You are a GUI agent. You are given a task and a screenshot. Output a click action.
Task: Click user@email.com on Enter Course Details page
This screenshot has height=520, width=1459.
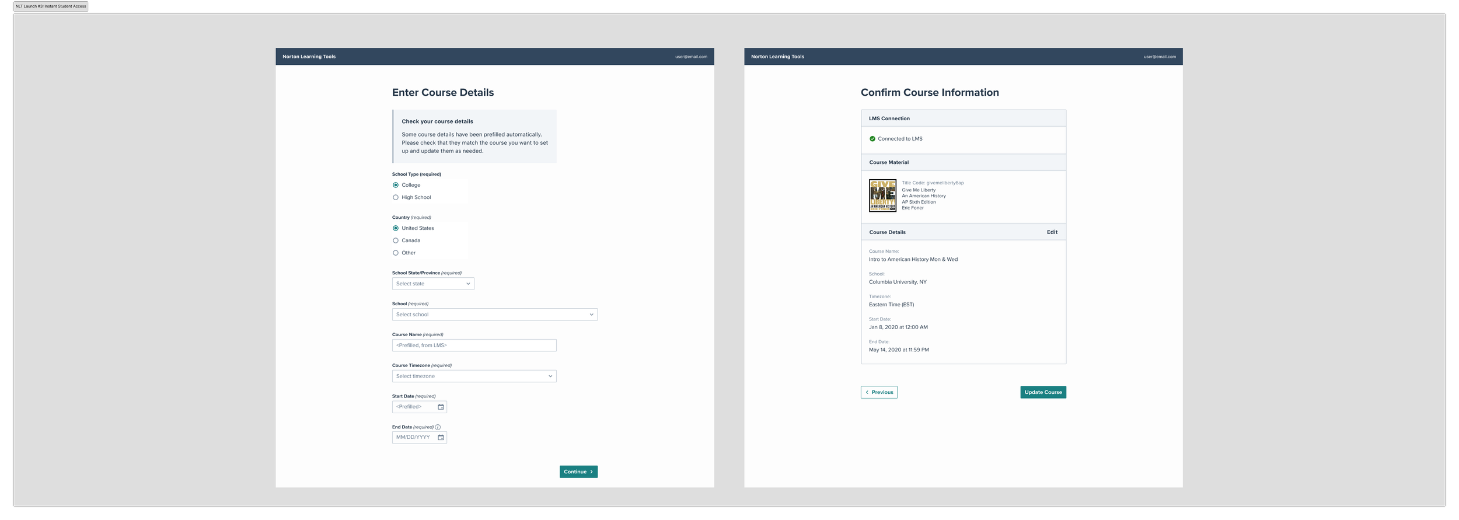tap(691, 57)
